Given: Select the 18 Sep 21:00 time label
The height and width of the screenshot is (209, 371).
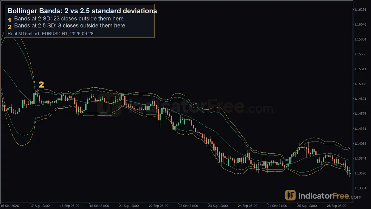Looking at the screenshot, I should pos(99,206).
